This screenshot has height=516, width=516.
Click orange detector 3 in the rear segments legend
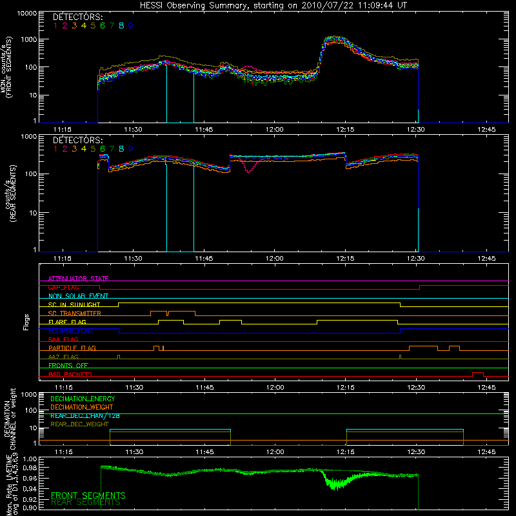[74, 149]
